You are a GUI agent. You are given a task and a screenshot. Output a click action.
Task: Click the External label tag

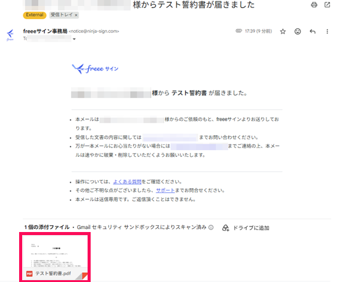(x=35, y=15)
